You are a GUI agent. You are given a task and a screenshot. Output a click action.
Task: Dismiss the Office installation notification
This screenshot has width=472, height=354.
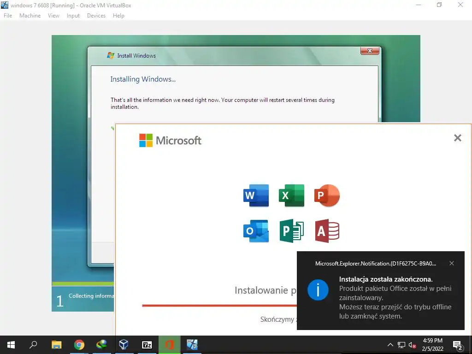point(452,263)
